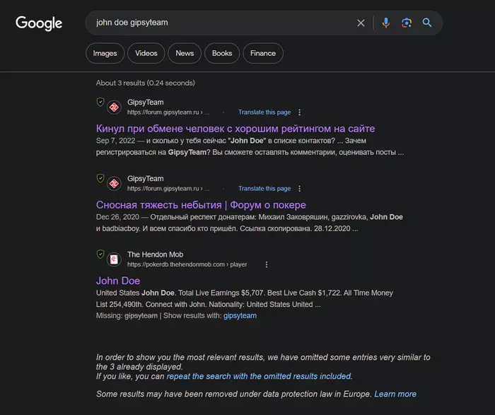Open result 'Сносная тяжесть небытия | Форум о покере'

pyautogui.click(x=201, y=205)
